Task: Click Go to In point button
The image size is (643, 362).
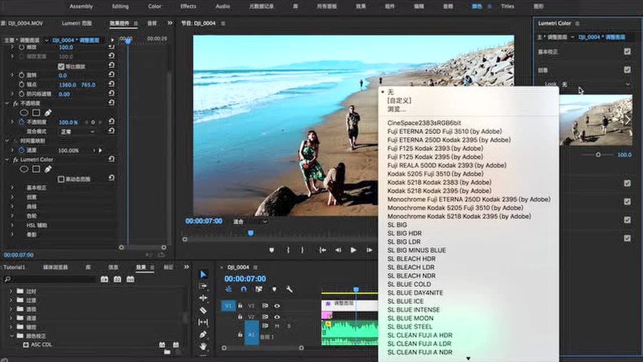Action: click(x=323, y=250)
